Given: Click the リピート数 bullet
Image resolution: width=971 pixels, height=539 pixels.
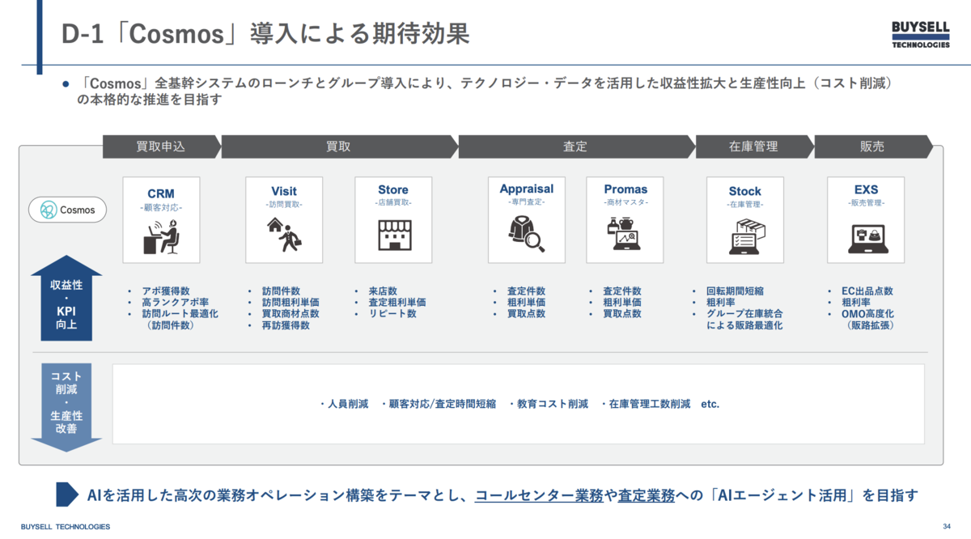Looking at the screenshot, I should pyautogui.click(x=392, y=314).
